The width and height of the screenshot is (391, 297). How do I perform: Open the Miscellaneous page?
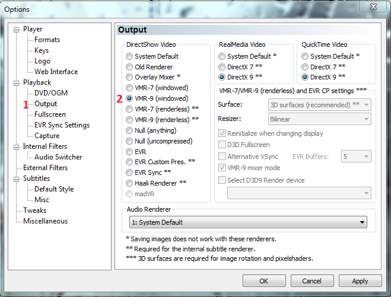[45, 221]
